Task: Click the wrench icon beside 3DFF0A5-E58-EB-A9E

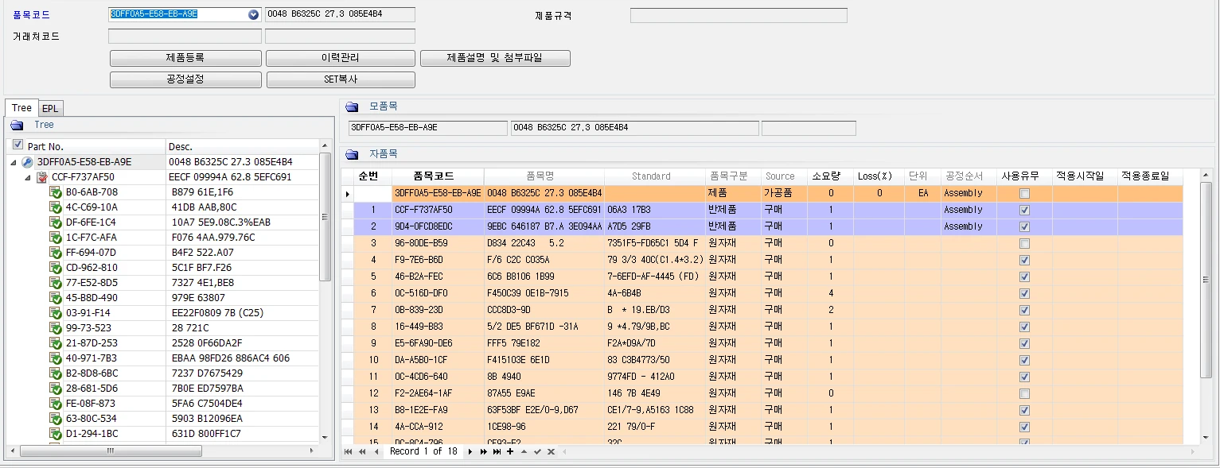Action: [27, 162]
